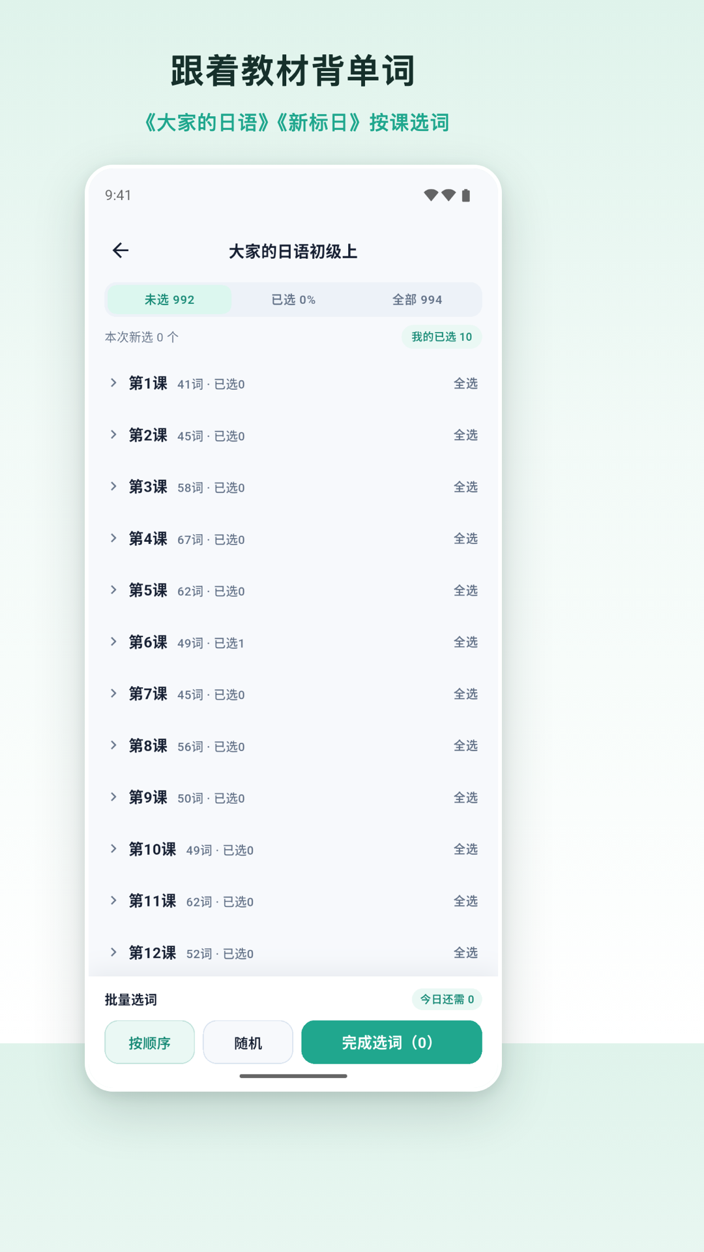The width and height of the screenshot is (704, 1252).
Task: Expand 第1课 chevron
Action: 113,383
